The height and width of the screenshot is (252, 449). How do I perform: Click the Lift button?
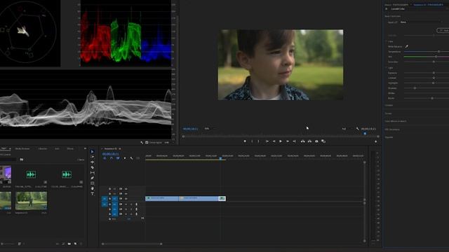click(302, 141)
